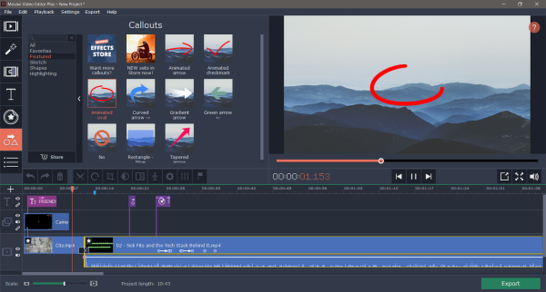
Task: Mute the preview with speaker icon
Action: (x=534, y=176)
